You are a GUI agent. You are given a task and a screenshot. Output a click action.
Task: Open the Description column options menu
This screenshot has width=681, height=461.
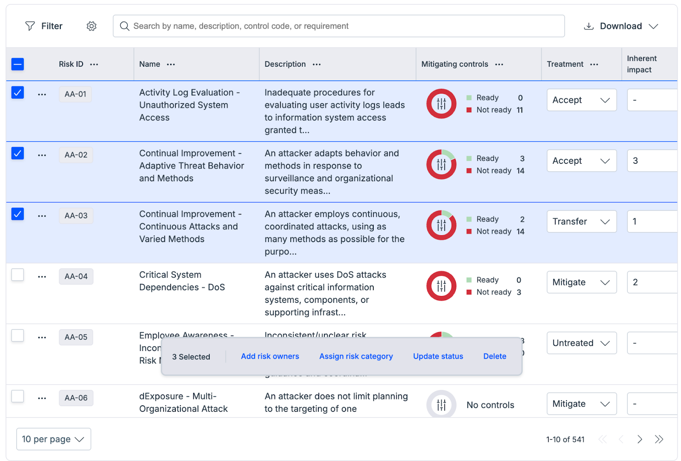point(317,64)
